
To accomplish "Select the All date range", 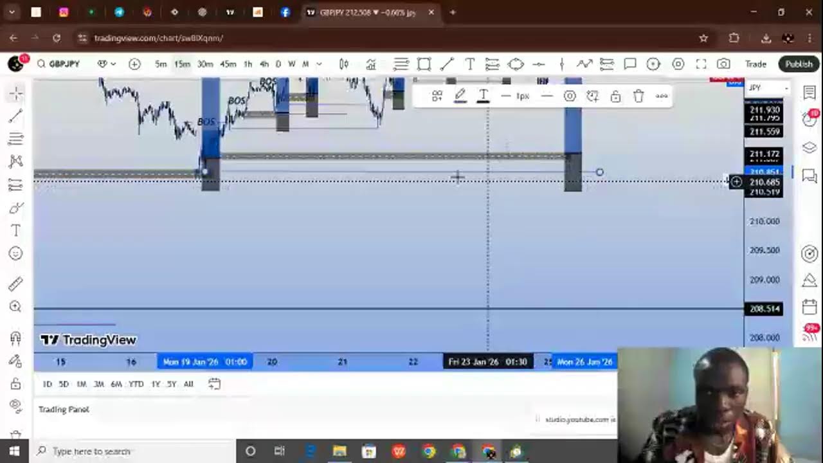I will tap(188, 384).
